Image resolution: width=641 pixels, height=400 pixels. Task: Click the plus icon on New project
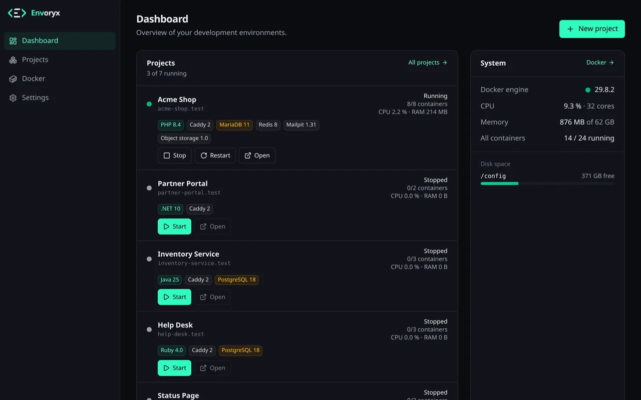(x=570, y=29)
